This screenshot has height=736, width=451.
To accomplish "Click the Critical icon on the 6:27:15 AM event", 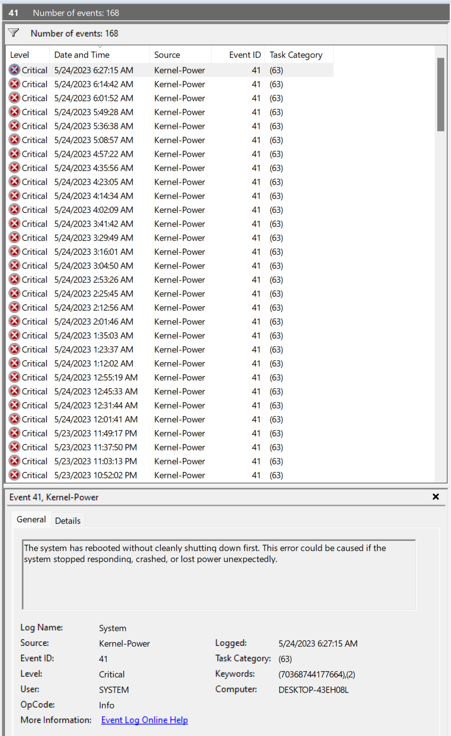I will (14, 70).
